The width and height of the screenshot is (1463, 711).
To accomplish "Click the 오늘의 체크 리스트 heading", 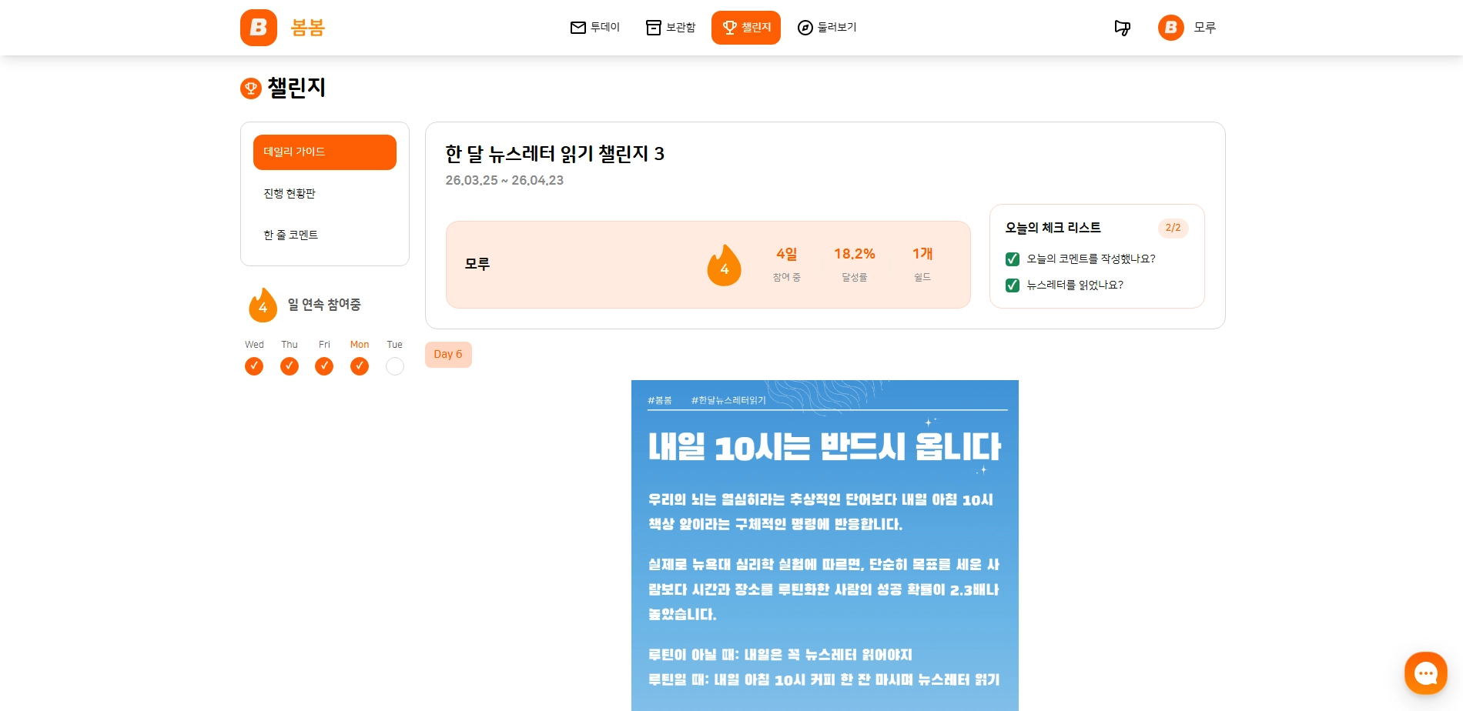I will point(1053,228).
